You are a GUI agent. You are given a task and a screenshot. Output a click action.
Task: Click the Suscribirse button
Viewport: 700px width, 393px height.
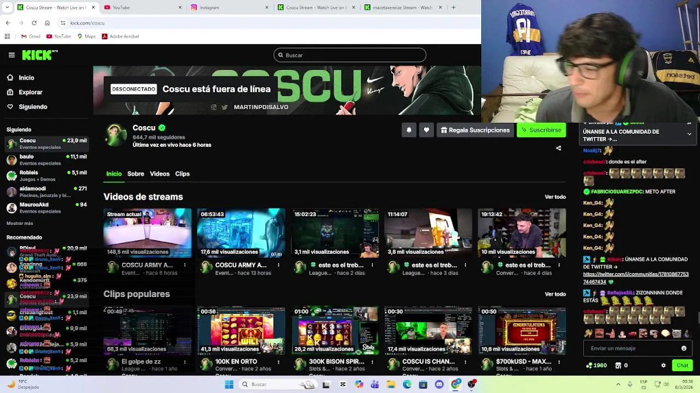(541, 130)
